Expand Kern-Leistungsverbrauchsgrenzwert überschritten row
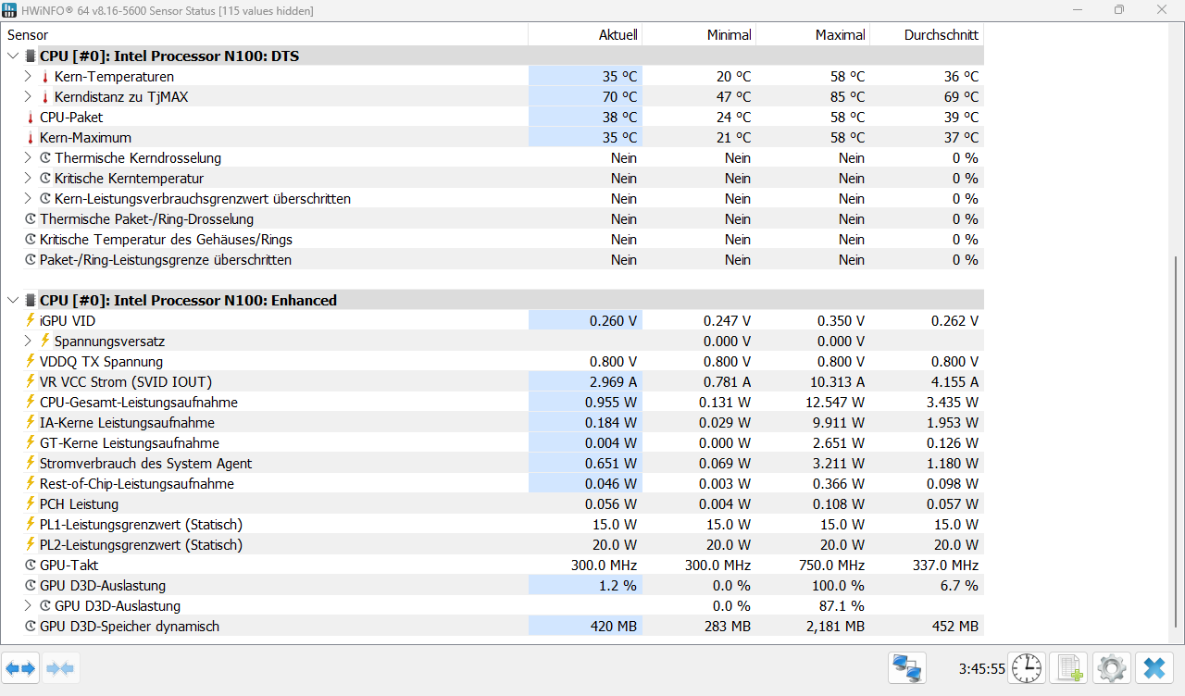The image size is (1185, 696). (x=28, y=199)
